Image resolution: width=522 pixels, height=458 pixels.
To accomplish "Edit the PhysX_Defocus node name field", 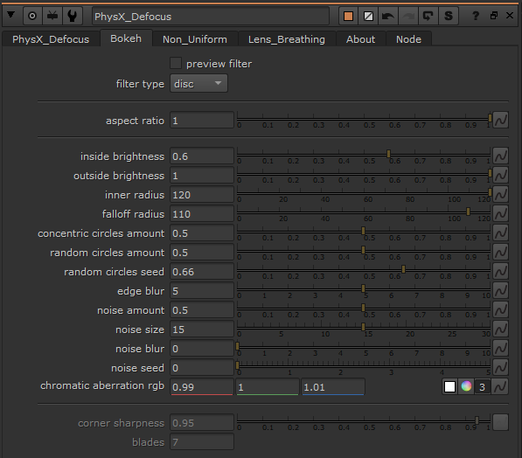I will [x=211, y=16].
